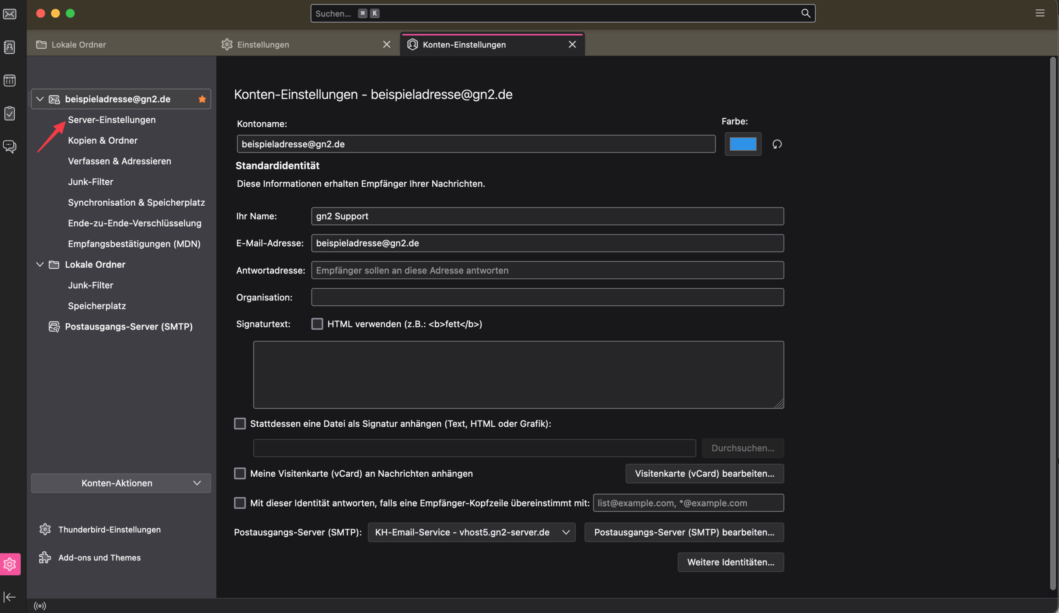
Task: Click the Kontoname input field
Action: coord(476,144)
